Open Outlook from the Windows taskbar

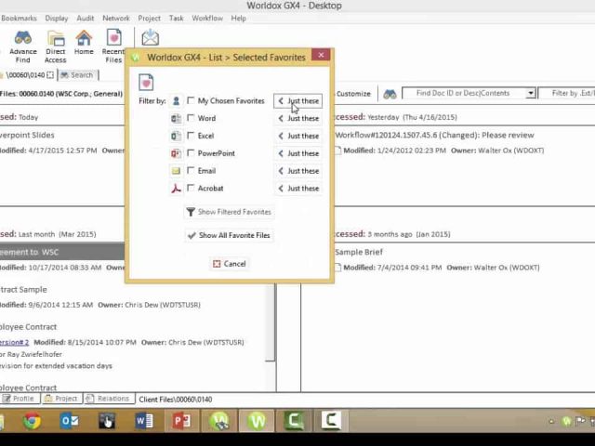click(70, 421)
